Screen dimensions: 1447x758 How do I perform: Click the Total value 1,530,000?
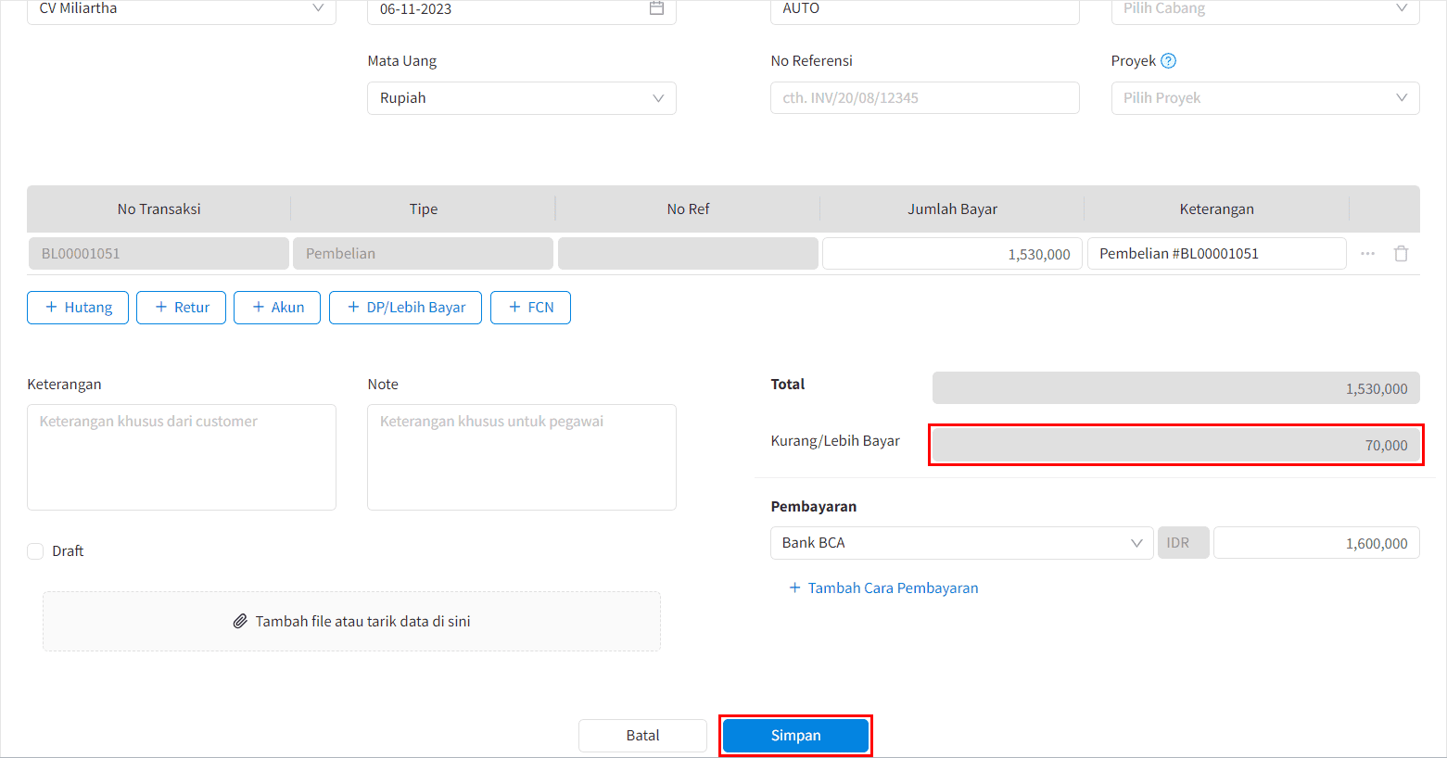[1176, 388]
